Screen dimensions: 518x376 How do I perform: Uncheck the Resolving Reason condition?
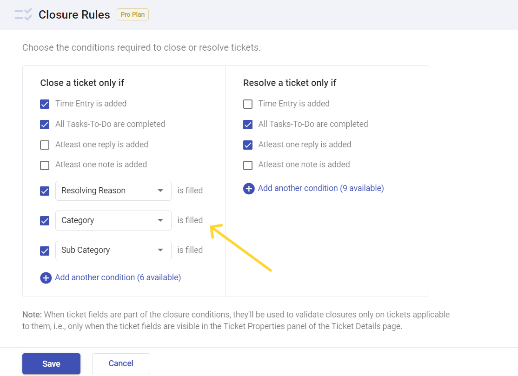(x=45, y=191)
